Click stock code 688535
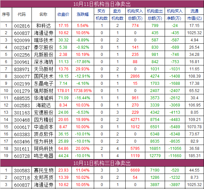 (22, 98)
